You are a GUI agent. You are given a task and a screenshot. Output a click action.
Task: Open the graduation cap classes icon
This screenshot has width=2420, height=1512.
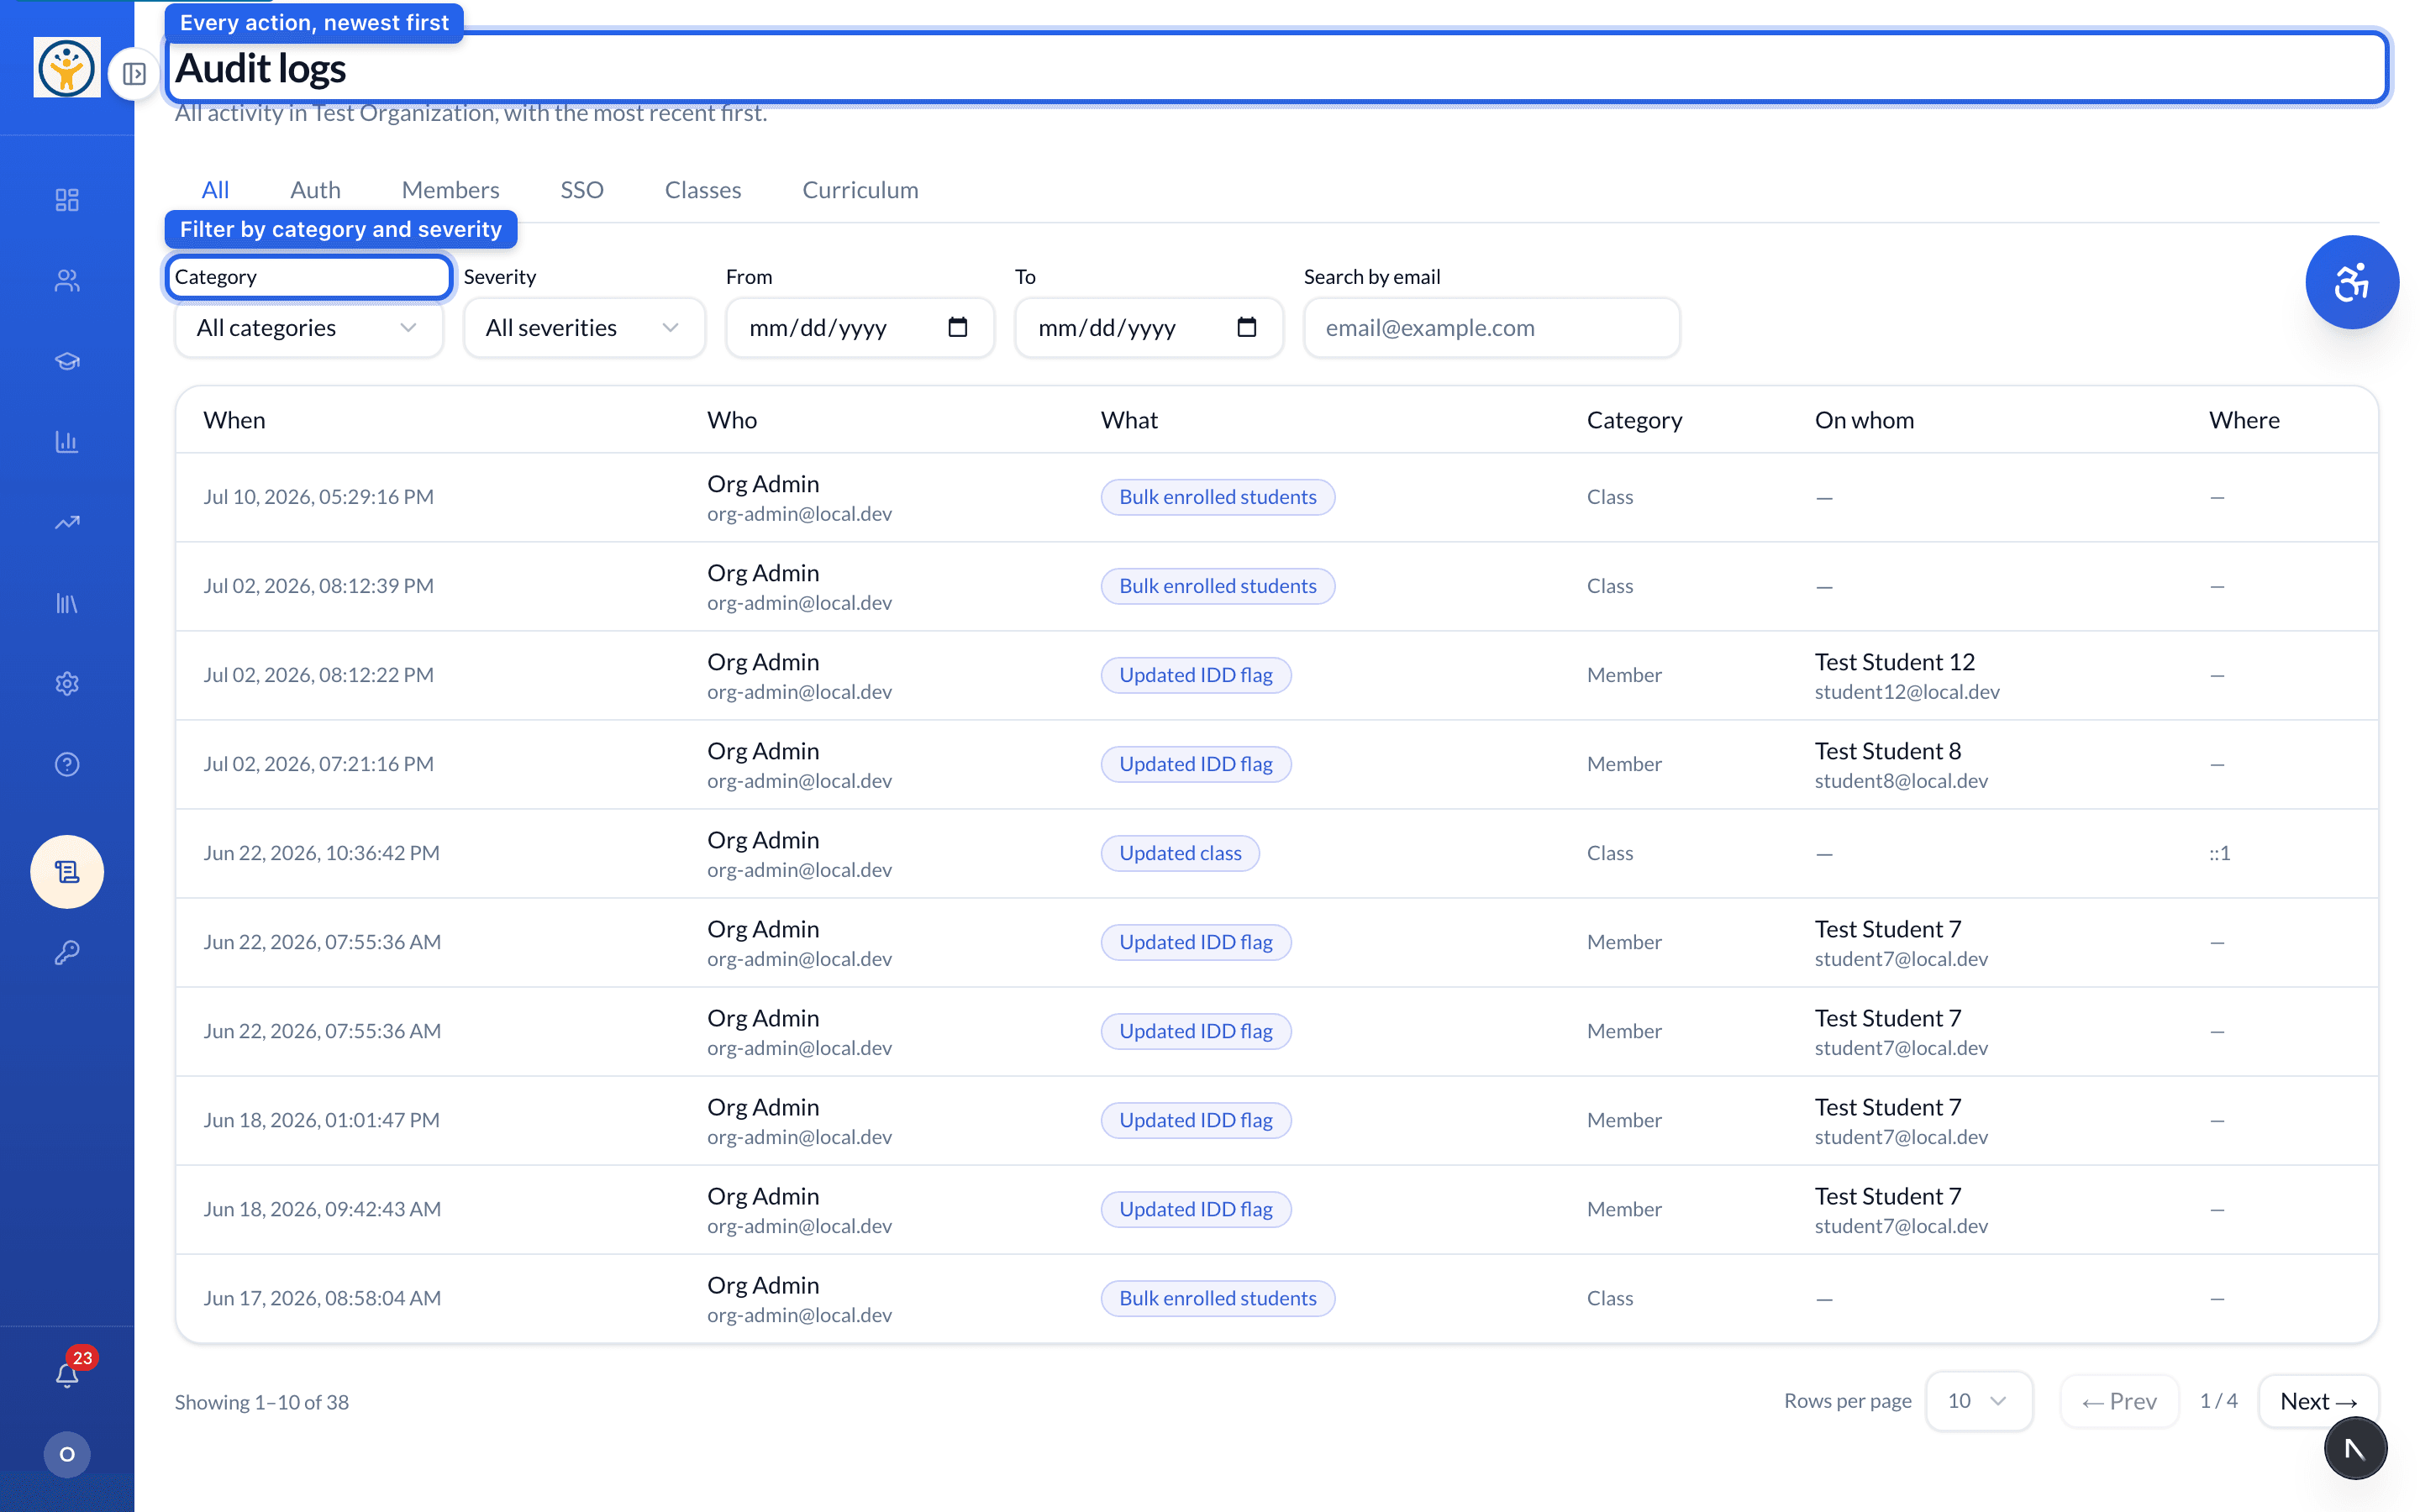click(67, 362)
